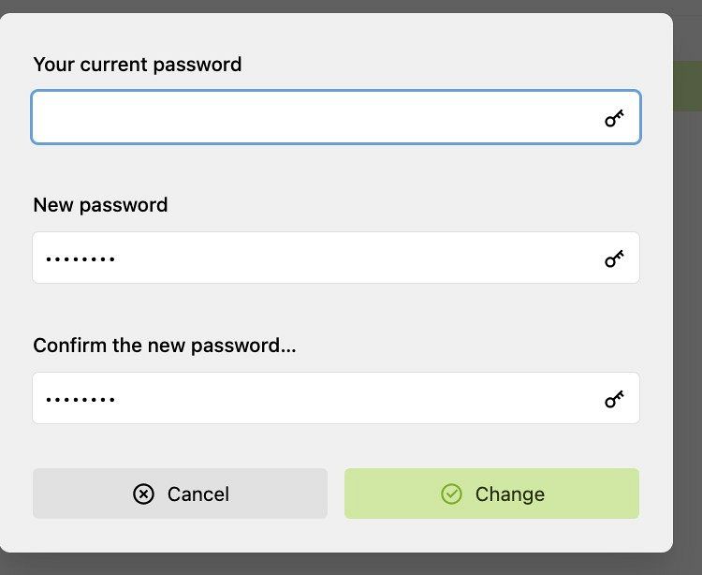Click the key icon in current password field
Viewport: 702px width, 575px height.
614,118
